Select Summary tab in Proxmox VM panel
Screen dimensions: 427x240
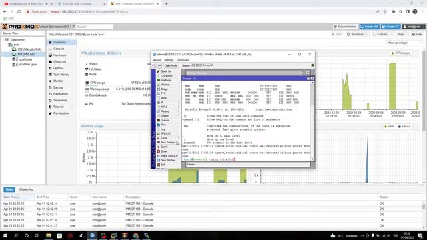62,43
